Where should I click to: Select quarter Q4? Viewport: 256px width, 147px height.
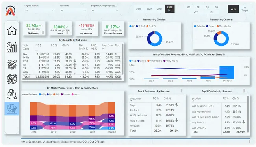pyautogui.click(x=216, y=7)
